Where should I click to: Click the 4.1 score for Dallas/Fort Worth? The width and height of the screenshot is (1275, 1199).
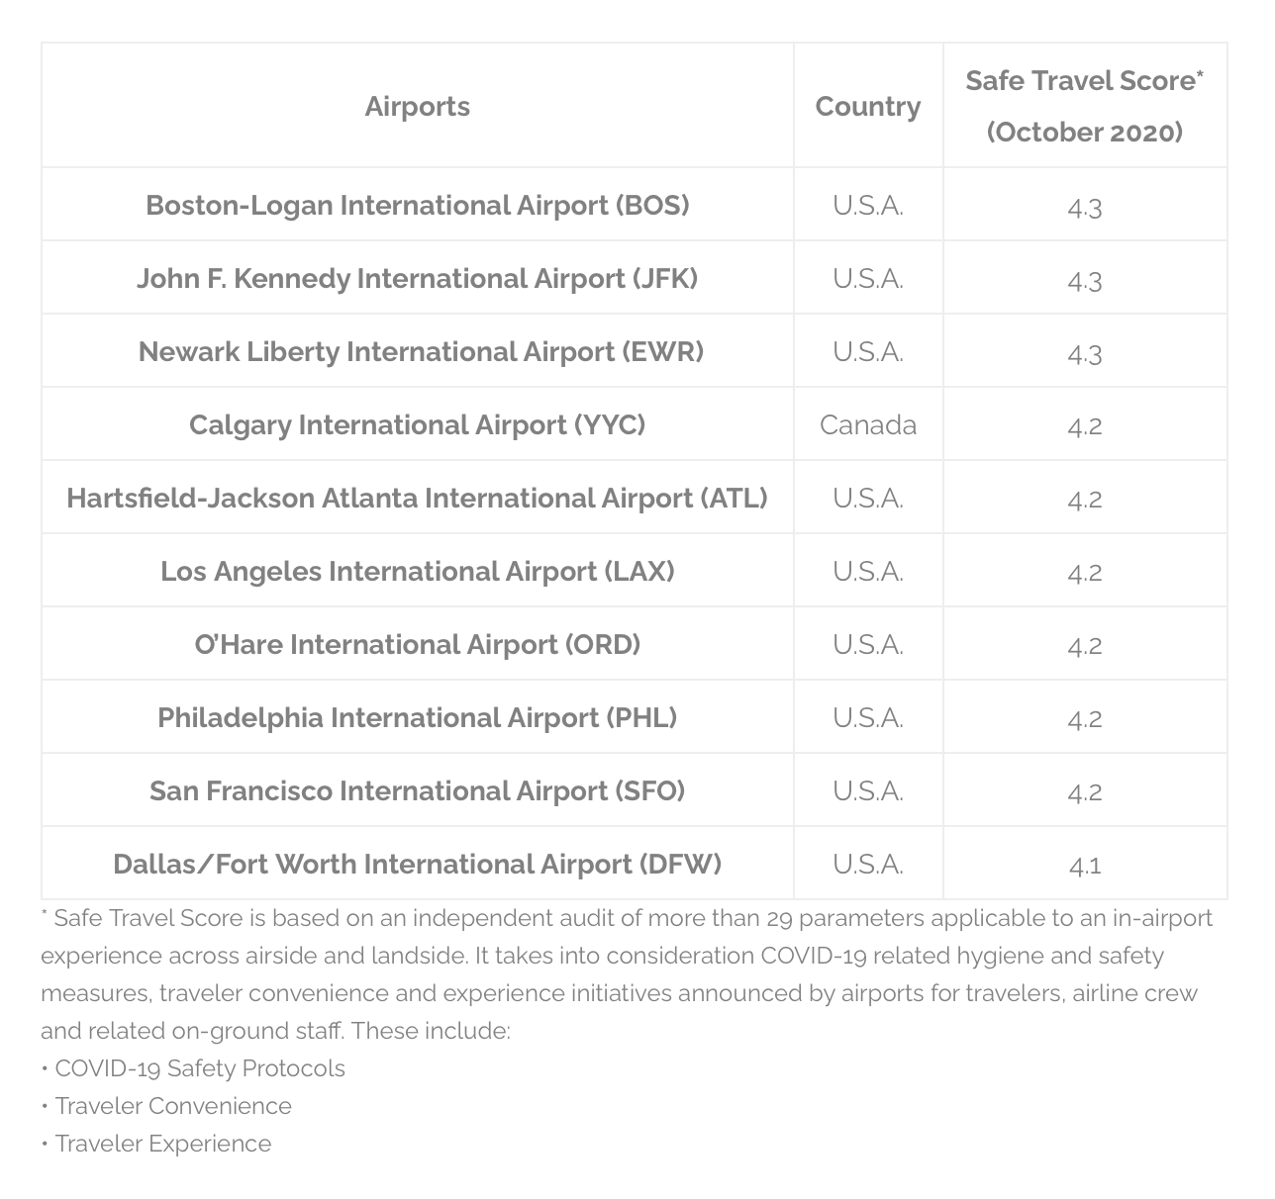coord(1085,866)
